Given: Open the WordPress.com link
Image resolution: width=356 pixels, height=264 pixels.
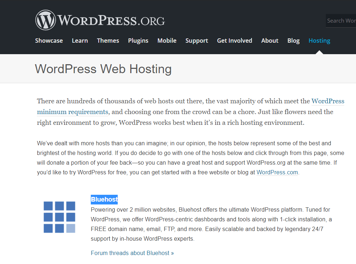Looking at the screenshot, I should (277, 172).
